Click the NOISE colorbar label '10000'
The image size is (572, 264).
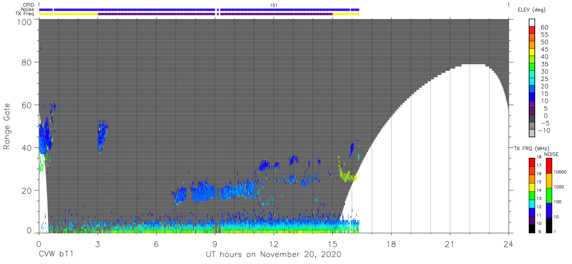point(561,172)
